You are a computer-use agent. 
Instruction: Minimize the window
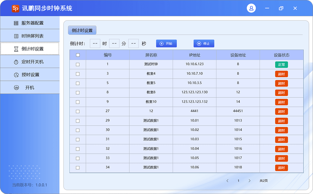coord(267,8)
